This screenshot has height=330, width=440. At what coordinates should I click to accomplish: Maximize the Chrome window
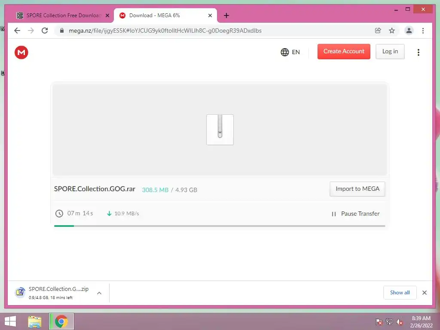click(x=408, y=9)
